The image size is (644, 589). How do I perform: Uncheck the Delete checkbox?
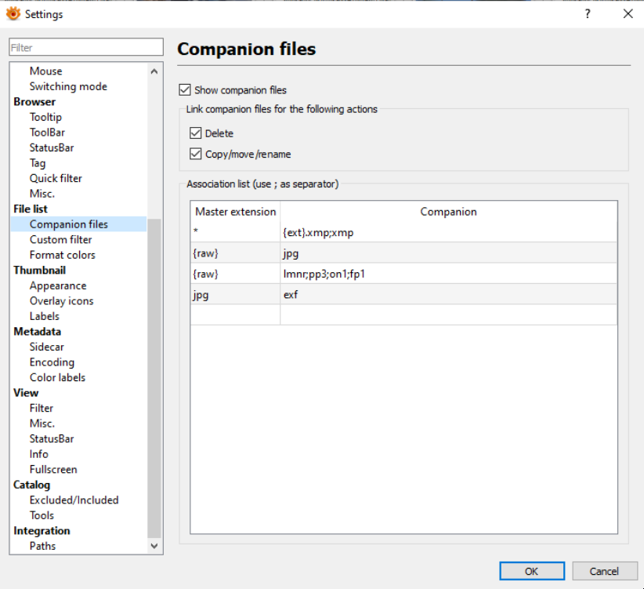point(196,133)
